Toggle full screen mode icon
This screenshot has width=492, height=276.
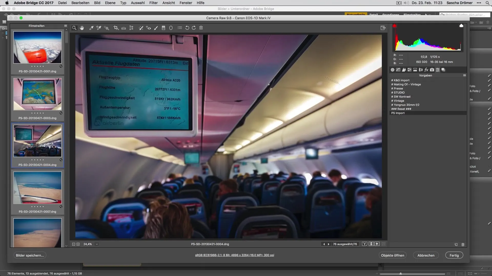pos(383,28)
